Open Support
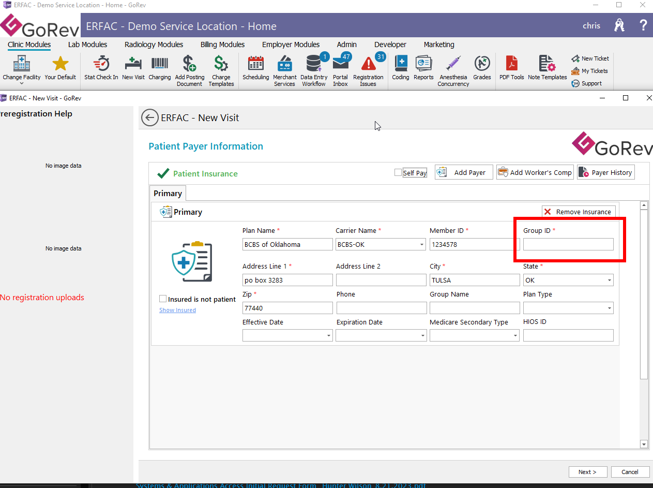The height and width of the screenshot is (488, 653). click(x=587, y=83)
